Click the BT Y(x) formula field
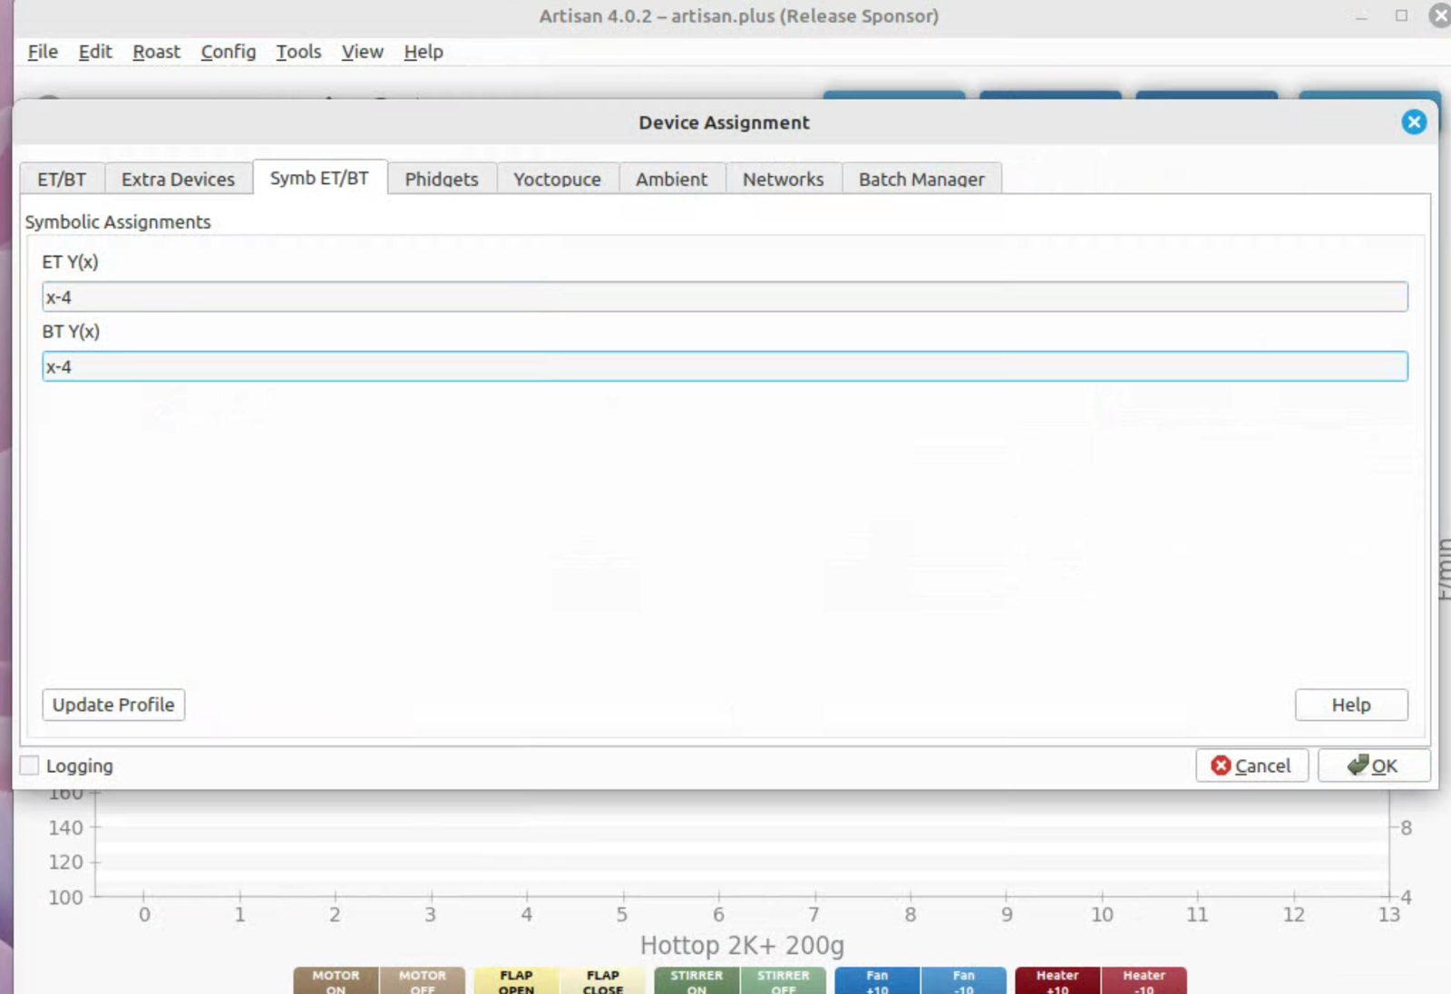The height and width of the screenshot is (994, 1451). 724,366
